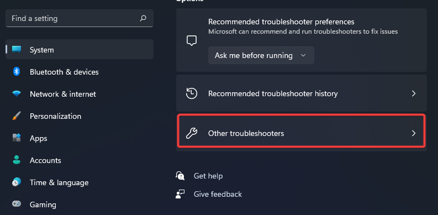Expand Recommended troubleshooter history chevron

(x=414, y=93)
